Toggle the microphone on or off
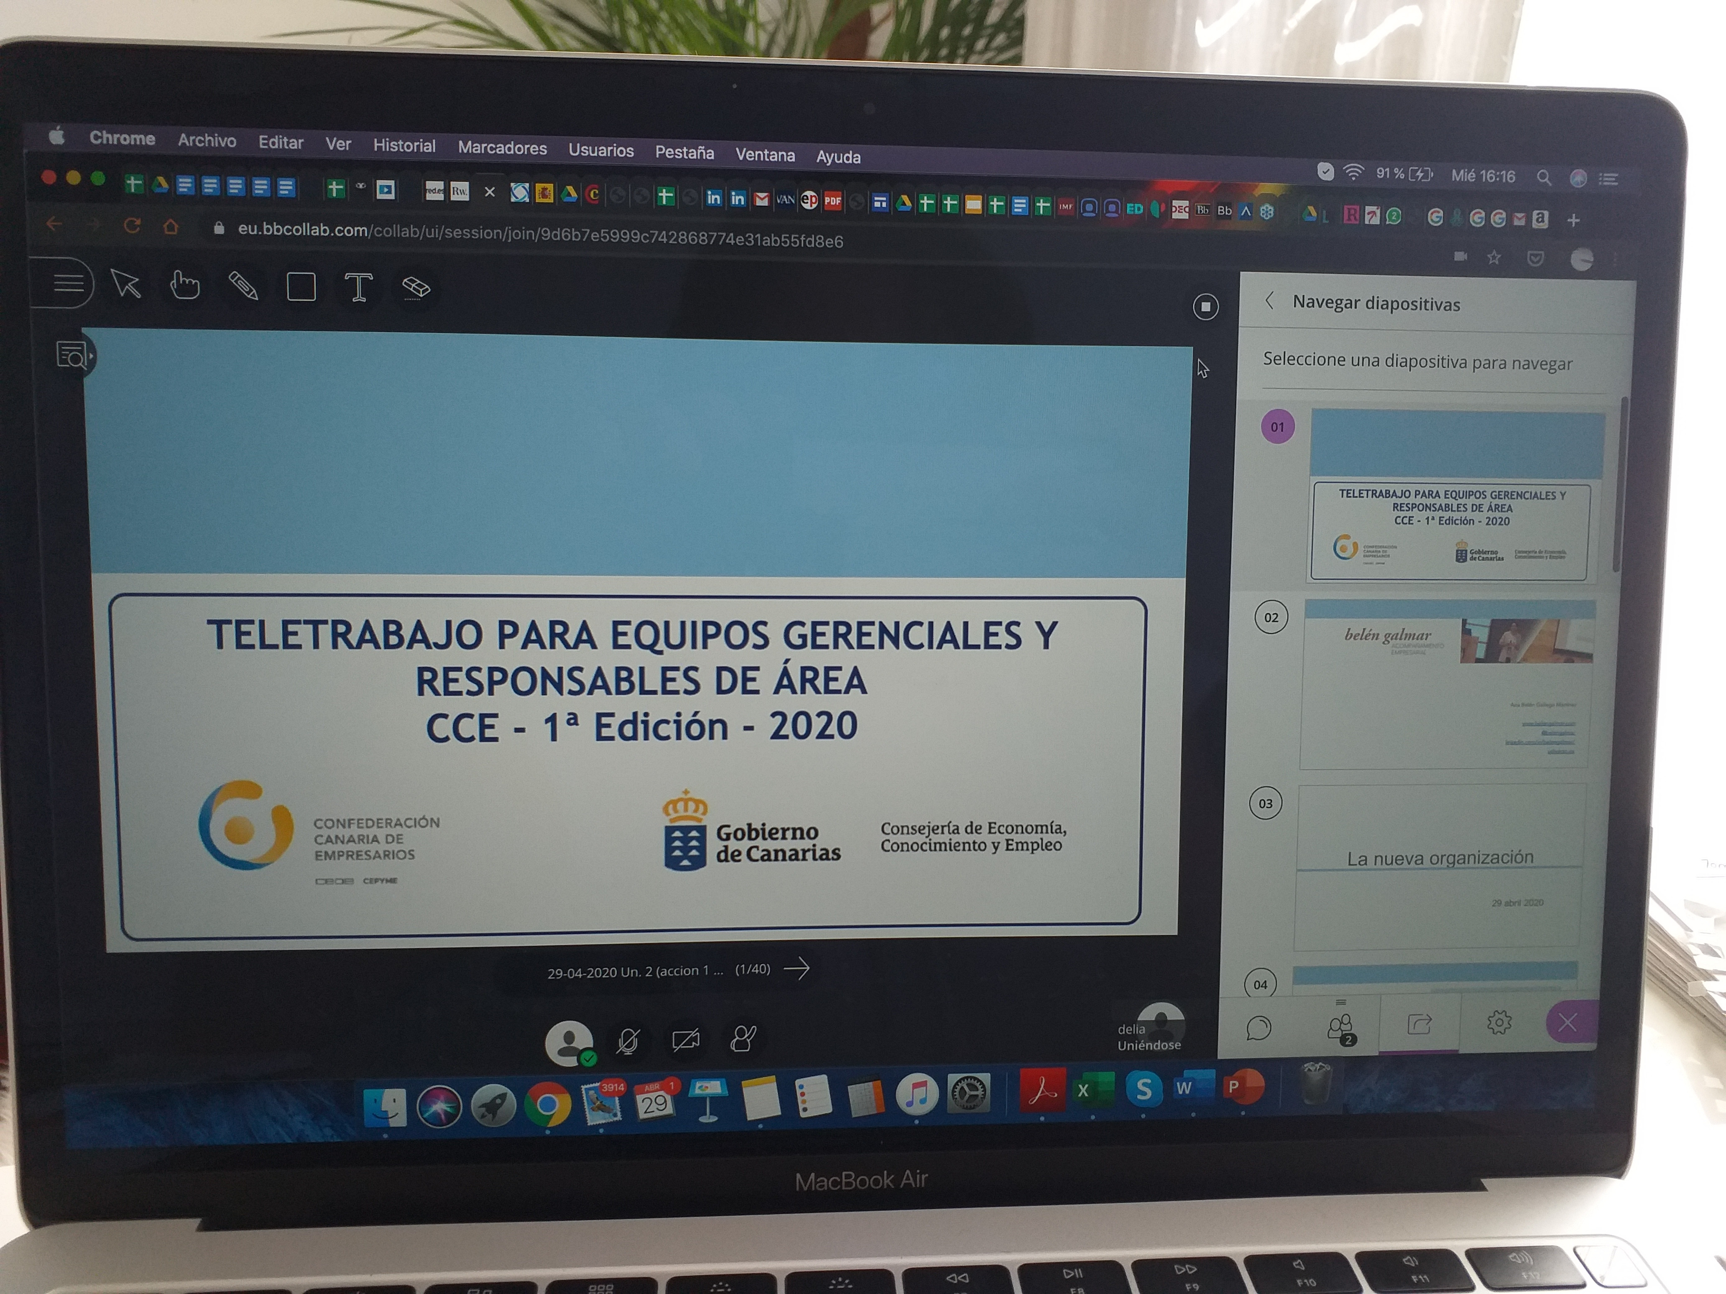Screen dimensions: 1726x1294 point(628,1040)
